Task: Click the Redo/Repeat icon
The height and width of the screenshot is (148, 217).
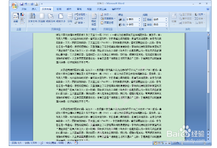Action: [x=32, y=4]
